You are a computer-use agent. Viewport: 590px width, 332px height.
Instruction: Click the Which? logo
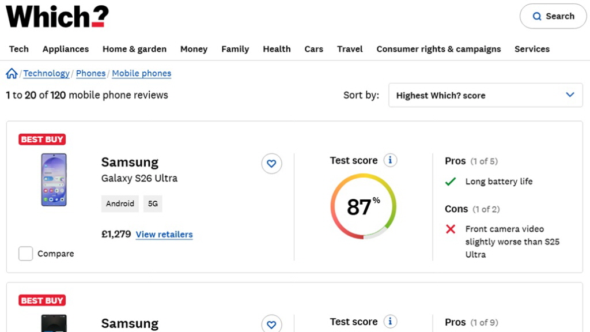(x=57, y=17)
